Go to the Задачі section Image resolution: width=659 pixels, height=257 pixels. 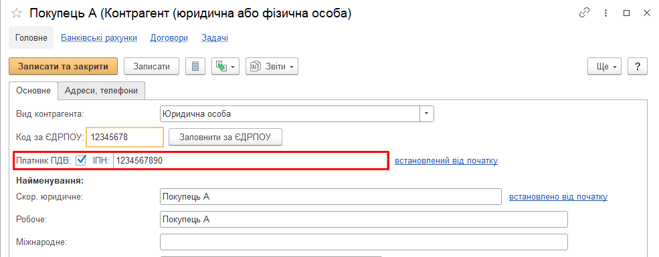pos(215,38)
